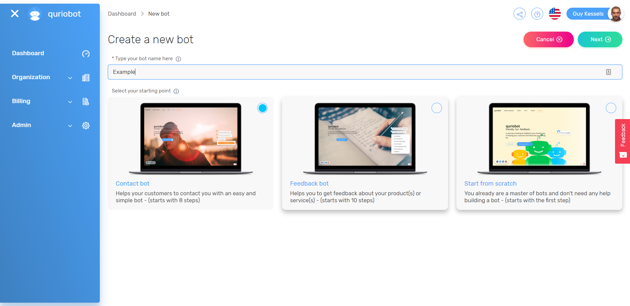630x306 pixels.
Task: Click info icon beside bot name label
Action: tap(178, 59)
